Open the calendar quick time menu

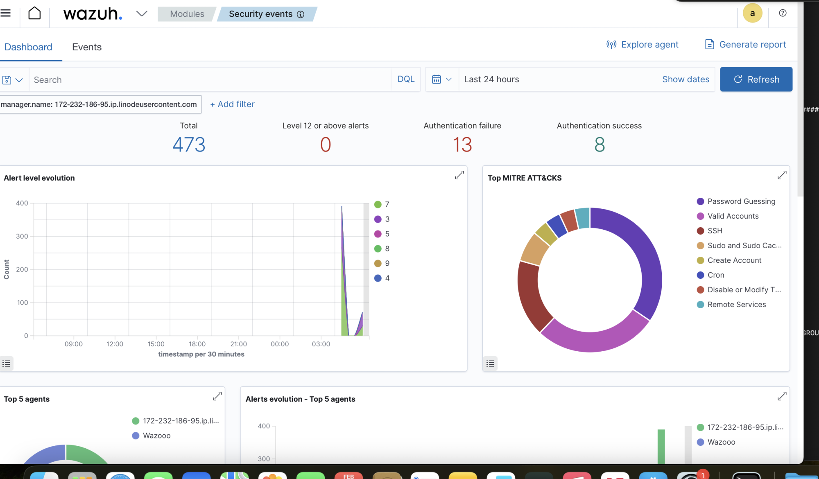[x=442, y=79]
